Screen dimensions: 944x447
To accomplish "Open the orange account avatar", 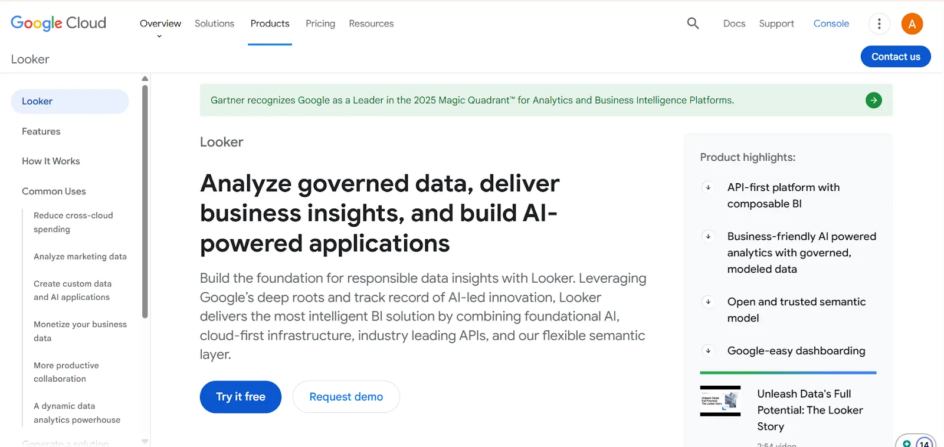I will (912, 24).
